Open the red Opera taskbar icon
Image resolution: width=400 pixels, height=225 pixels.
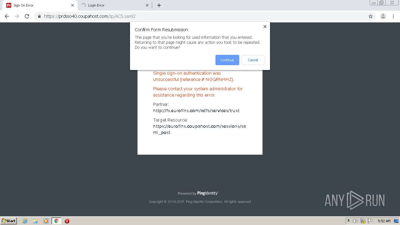[67, 221]
